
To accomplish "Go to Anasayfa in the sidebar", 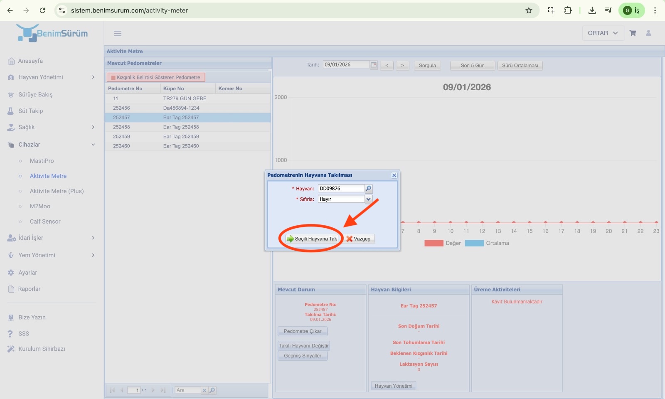I will click(30, 61).
